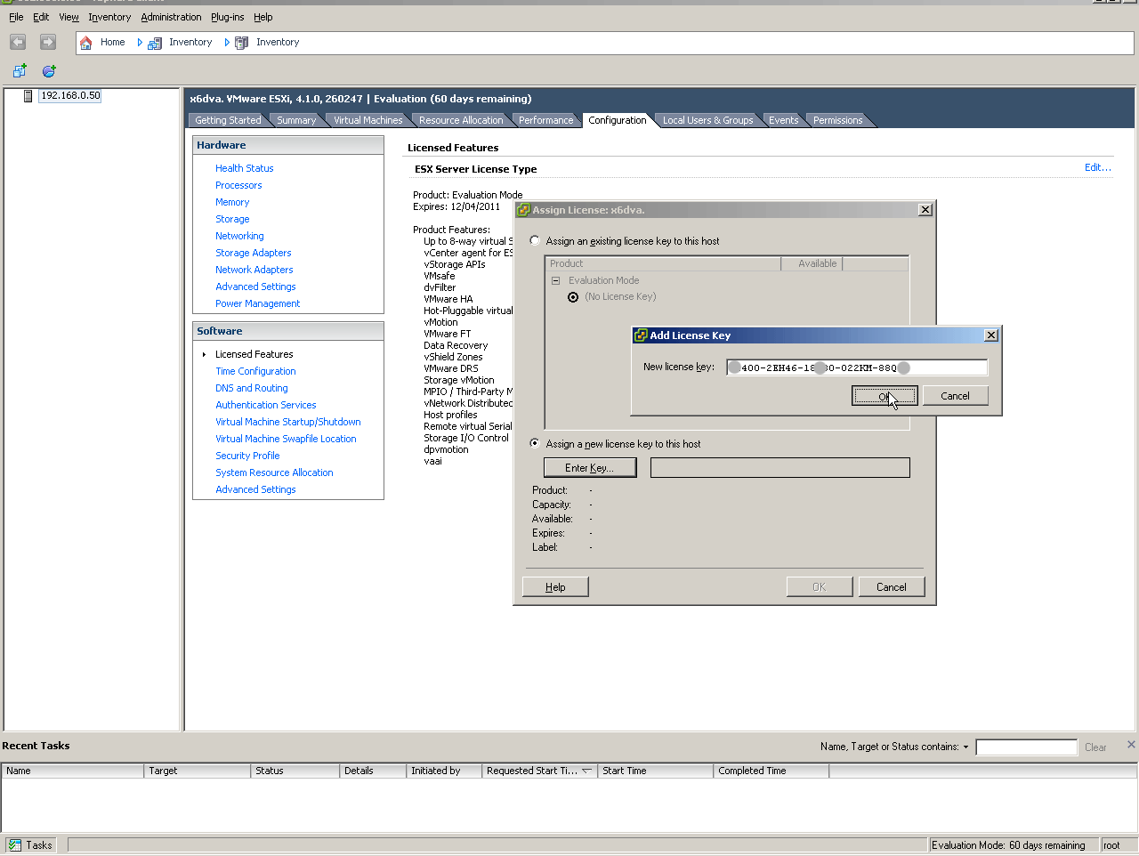The height and width of the screenshot is (856, 1139).
Task: Open the Network Adapters link
Action: coord(254,270)
